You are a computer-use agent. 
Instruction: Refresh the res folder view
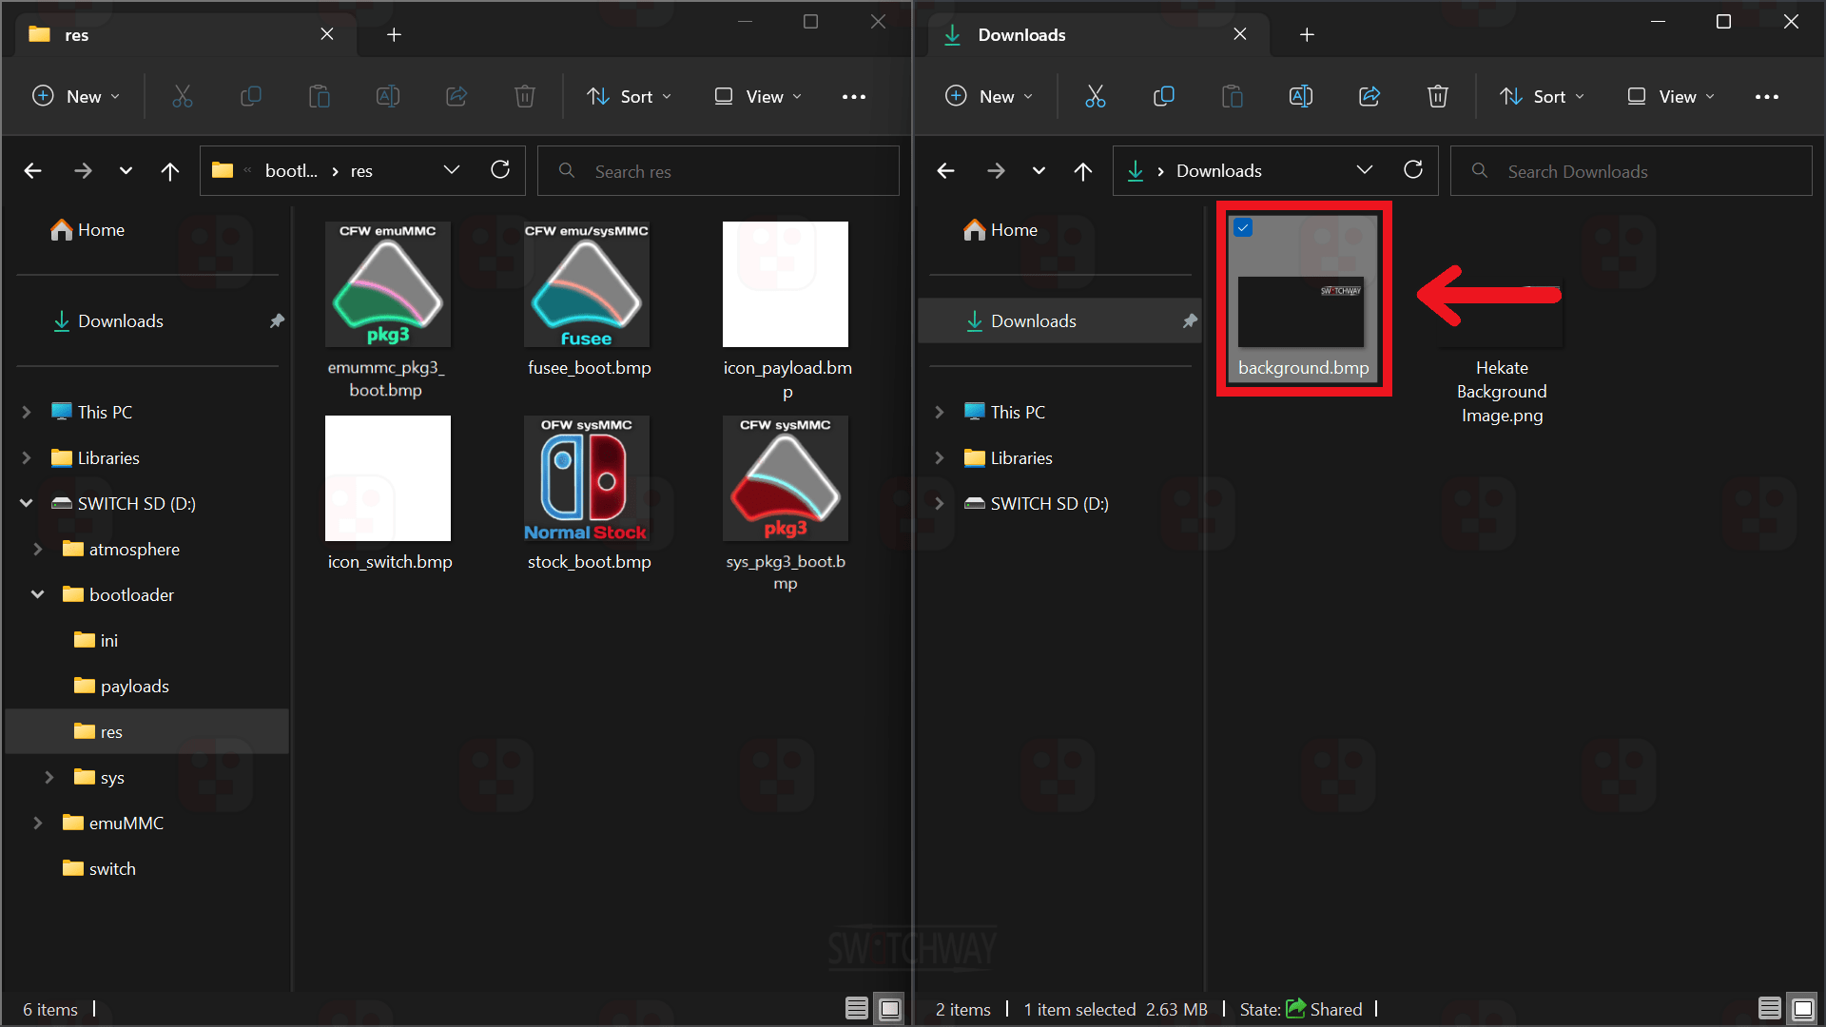click(x=500, y=170)
